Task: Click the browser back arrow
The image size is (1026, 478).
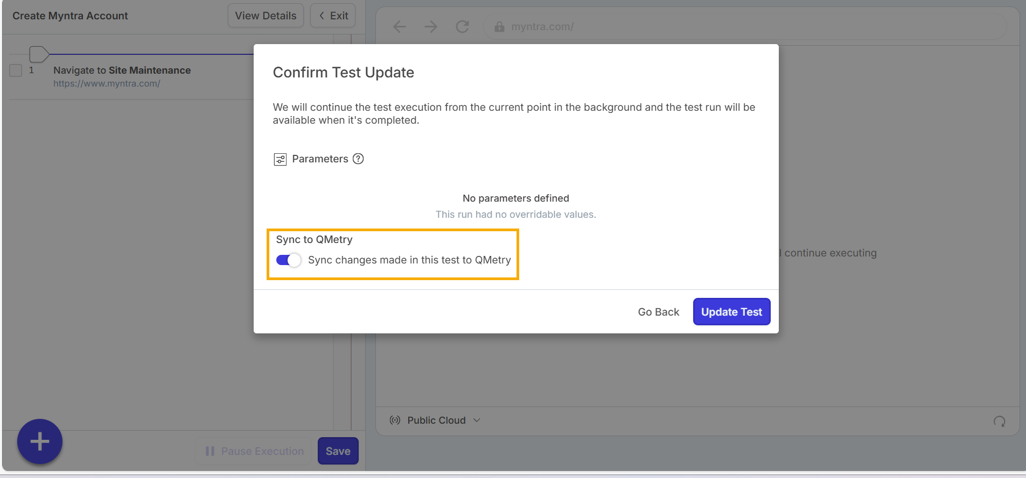Action: coord(399,26)
